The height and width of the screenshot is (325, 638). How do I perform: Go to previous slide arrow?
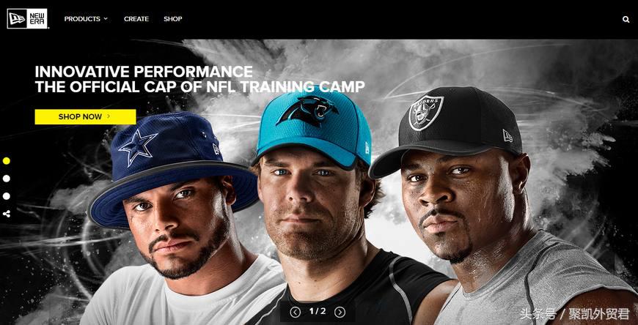pyautogui.click(x=296, y=312)
